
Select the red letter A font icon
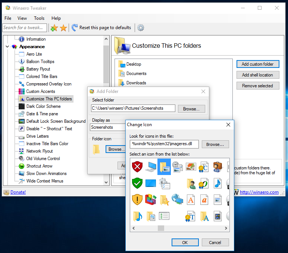(x=191, y=200)
